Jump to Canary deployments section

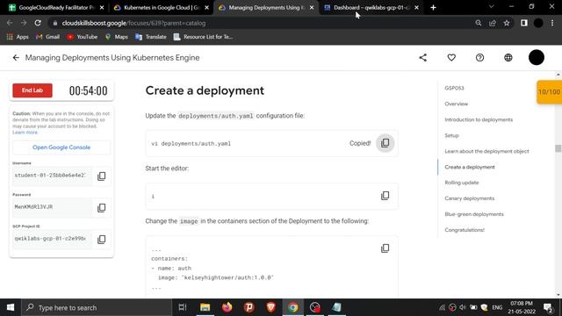coord(469,198)
